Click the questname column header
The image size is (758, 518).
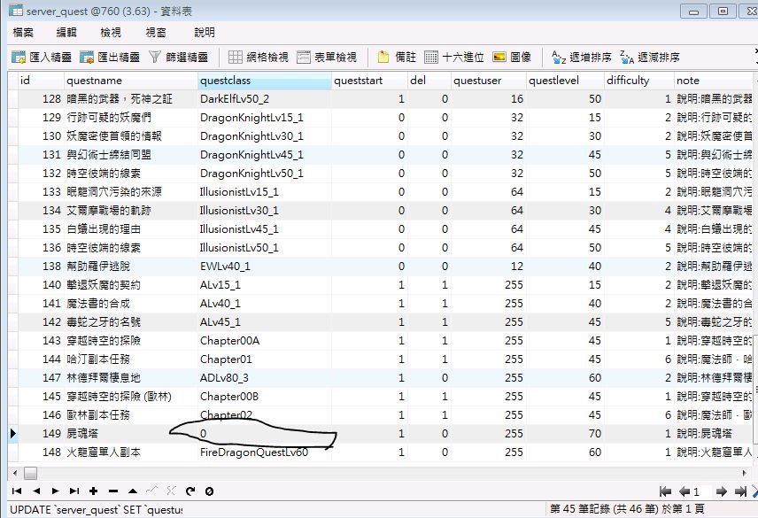(x=130, y=81)
